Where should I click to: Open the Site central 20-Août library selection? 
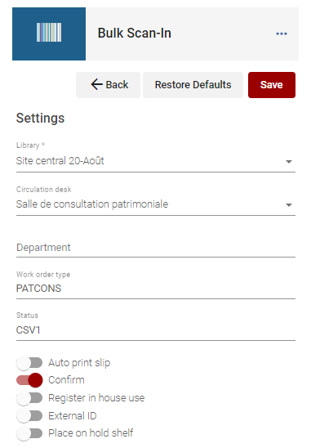156,161
